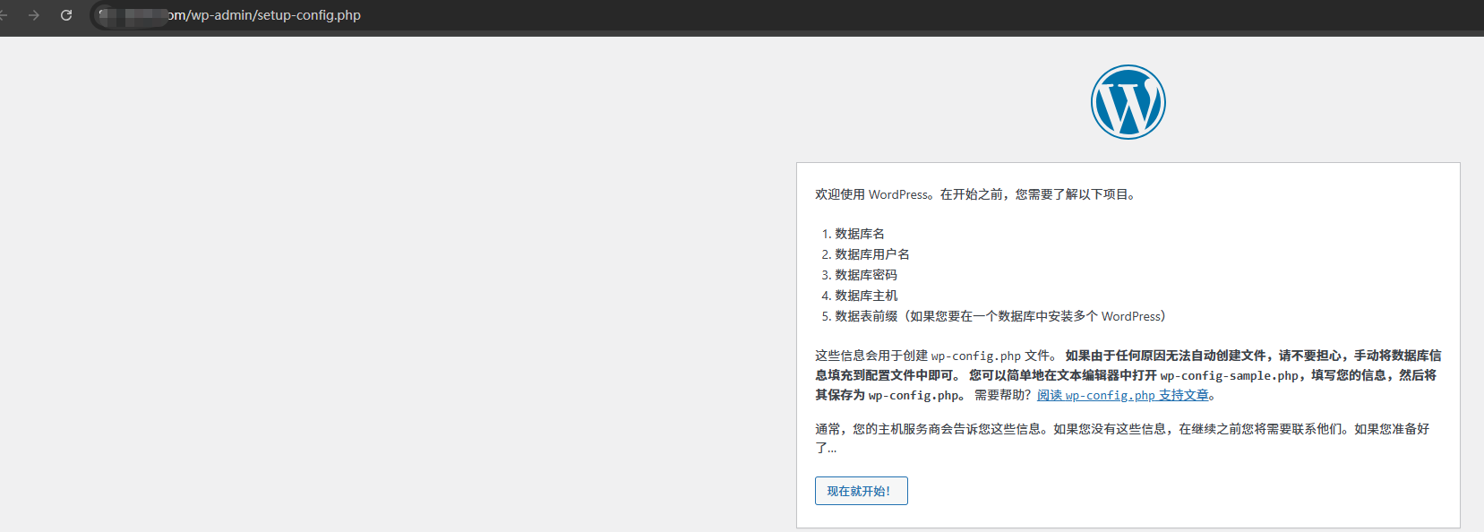The width and height of the screenshot is (1484, 532).
Task: Click the browser reload icon
Action: coord(66,15)
